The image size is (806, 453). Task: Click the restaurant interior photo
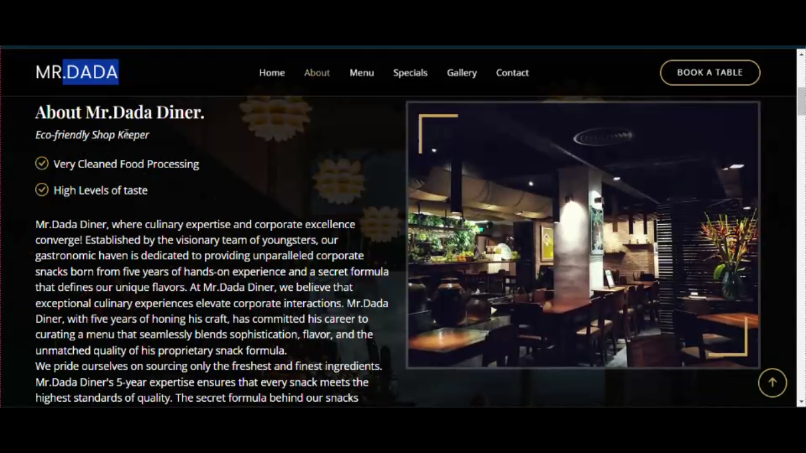tap(583, 235)
